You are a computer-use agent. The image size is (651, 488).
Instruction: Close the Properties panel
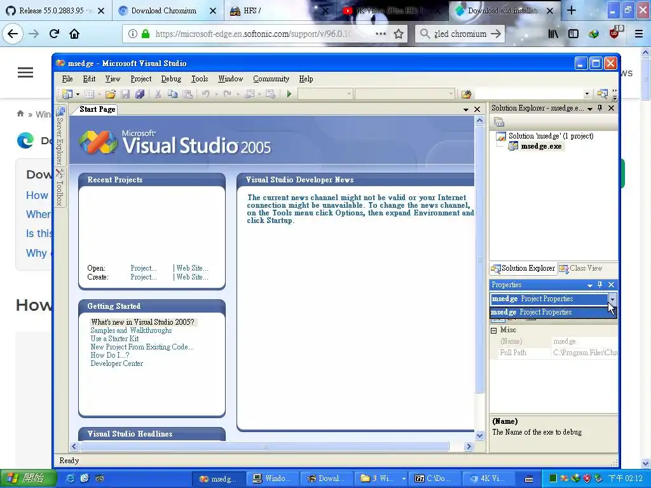click(x=611, y=285)
